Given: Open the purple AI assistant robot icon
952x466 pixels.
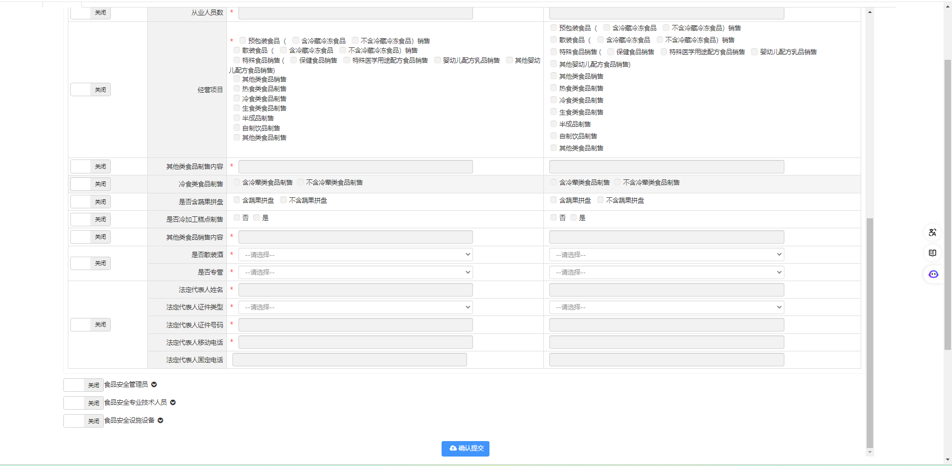Looking at the screenshot, I should click(x=933, y=274).
